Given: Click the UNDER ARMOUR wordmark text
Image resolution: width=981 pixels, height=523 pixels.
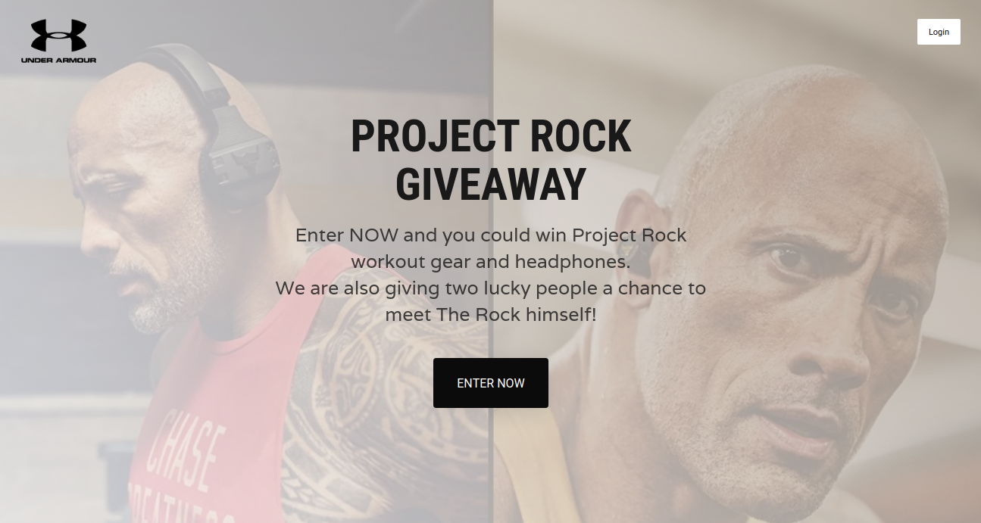Looking at the screenshot, I should click(59, 60).
